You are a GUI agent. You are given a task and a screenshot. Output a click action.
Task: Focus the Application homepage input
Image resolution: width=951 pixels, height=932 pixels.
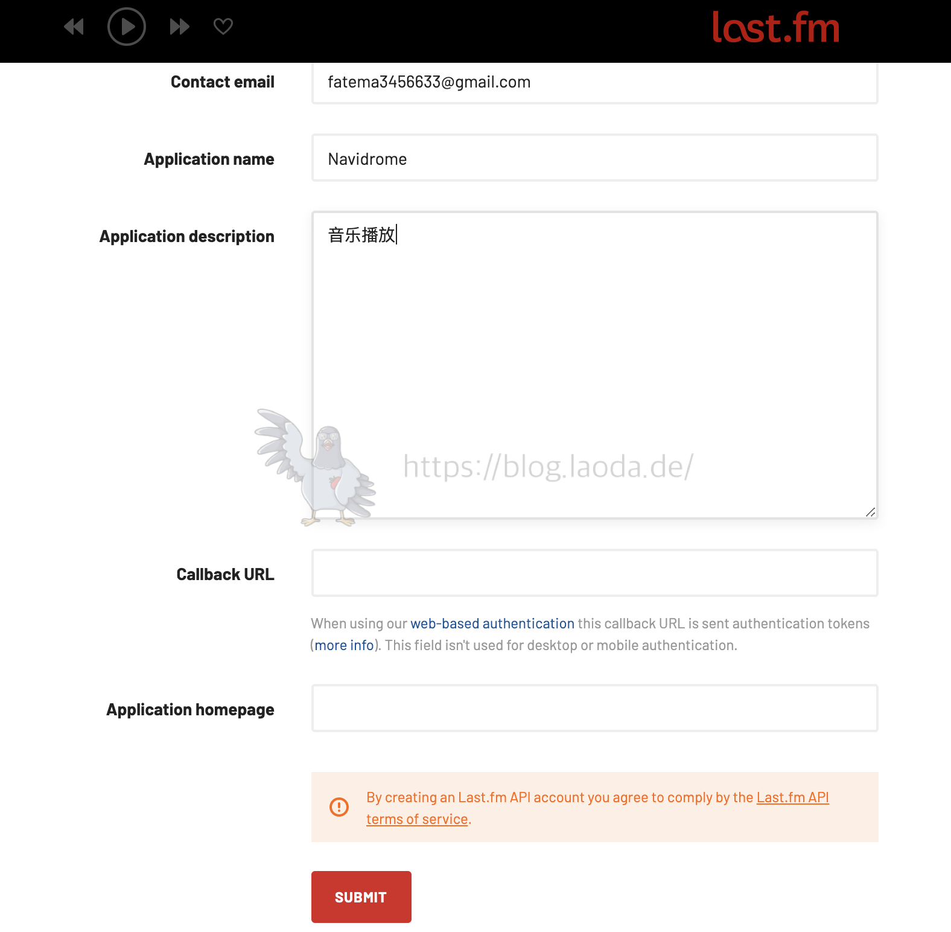coord(594,708)
